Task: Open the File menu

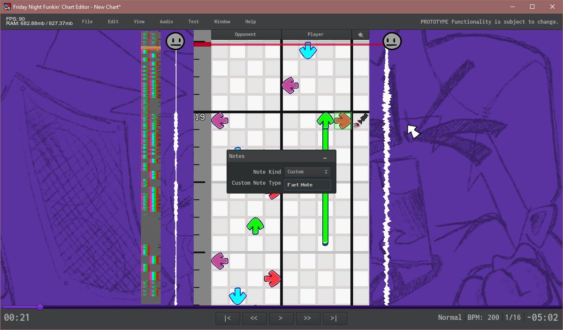Action: 87,22
